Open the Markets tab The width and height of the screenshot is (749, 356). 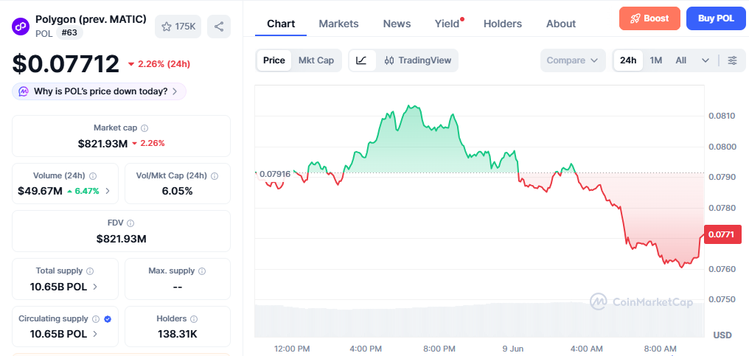pos(338,24)
